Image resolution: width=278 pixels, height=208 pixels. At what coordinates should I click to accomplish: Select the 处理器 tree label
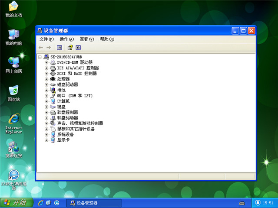[x=63, y=79]
